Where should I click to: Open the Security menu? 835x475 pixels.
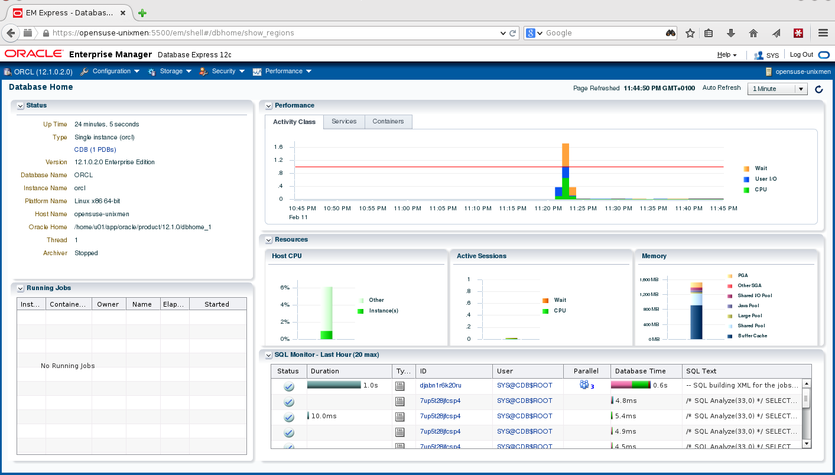tap(222, 71)
